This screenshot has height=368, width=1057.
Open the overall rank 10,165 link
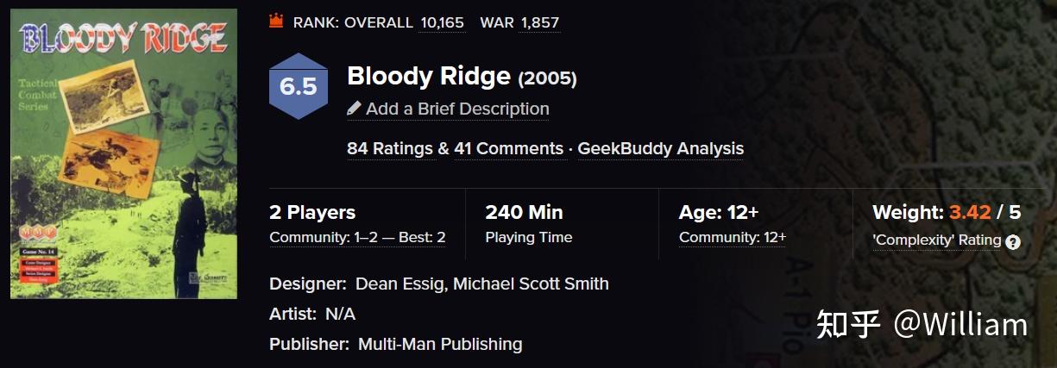[442, 22]
